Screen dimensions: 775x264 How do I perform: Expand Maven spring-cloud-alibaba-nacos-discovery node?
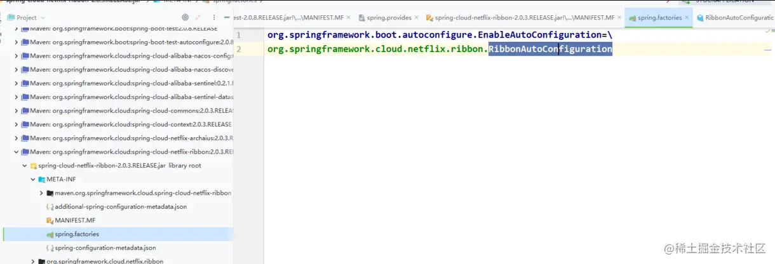(17, 70)
